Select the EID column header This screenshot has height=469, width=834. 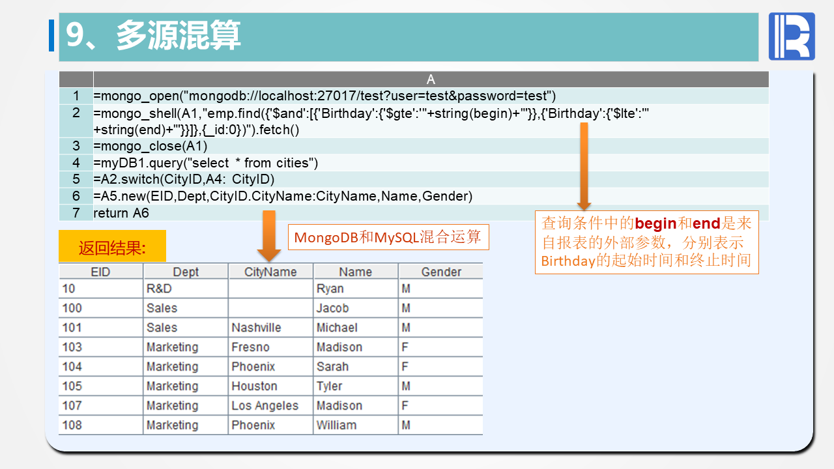tap(101, 272)
